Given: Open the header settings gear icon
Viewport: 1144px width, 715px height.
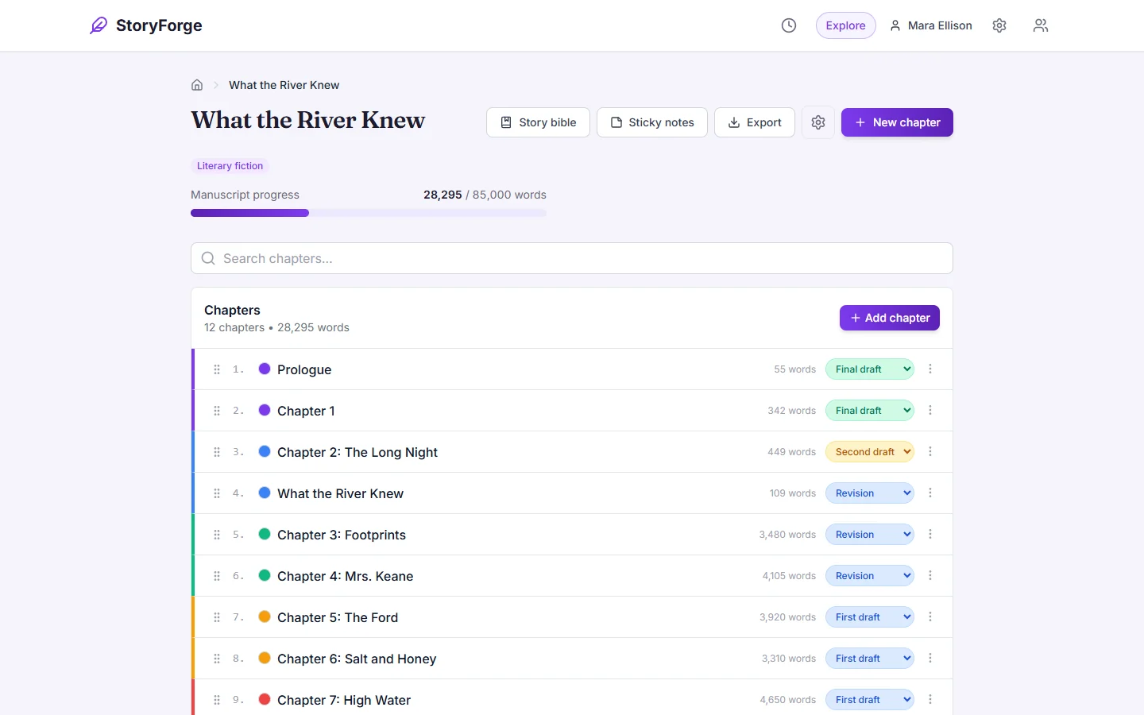Looking at the screenshot, I should pyautogui.click(x=999, y=25).
